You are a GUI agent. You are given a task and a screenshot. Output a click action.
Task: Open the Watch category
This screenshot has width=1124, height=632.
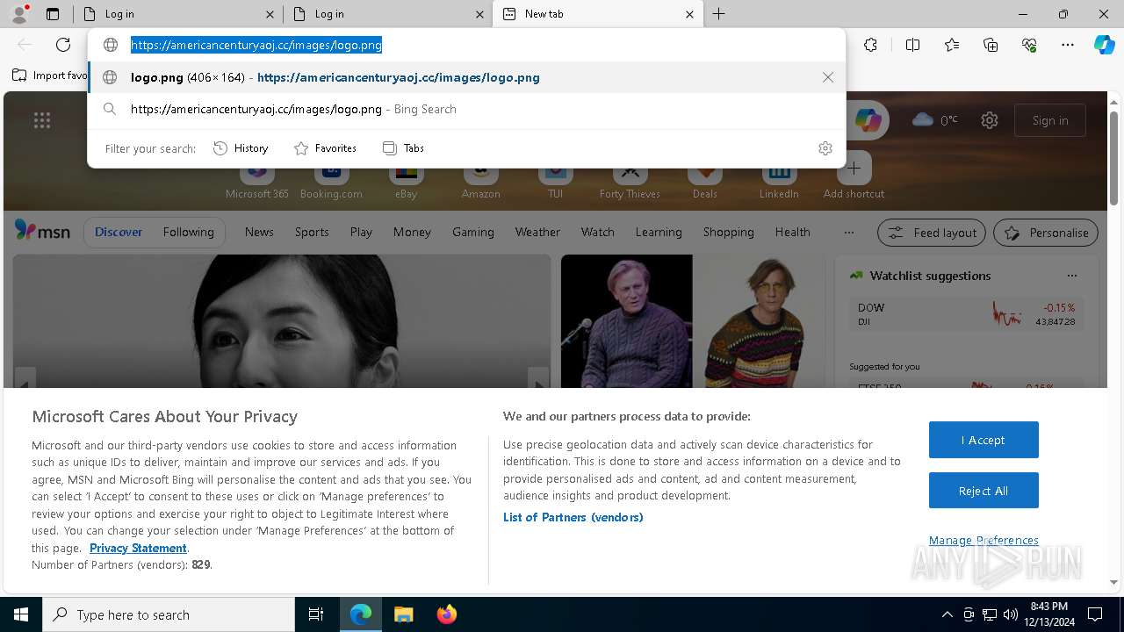[598, 233]
